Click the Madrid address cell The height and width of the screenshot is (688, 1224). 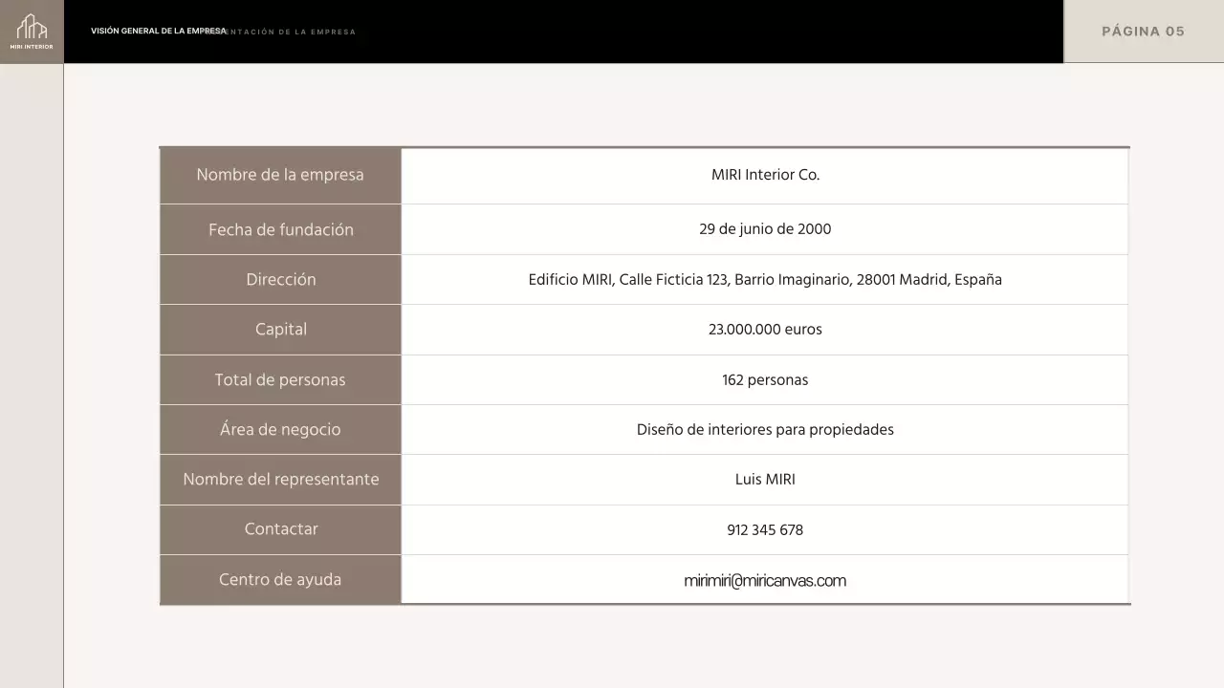765,279
